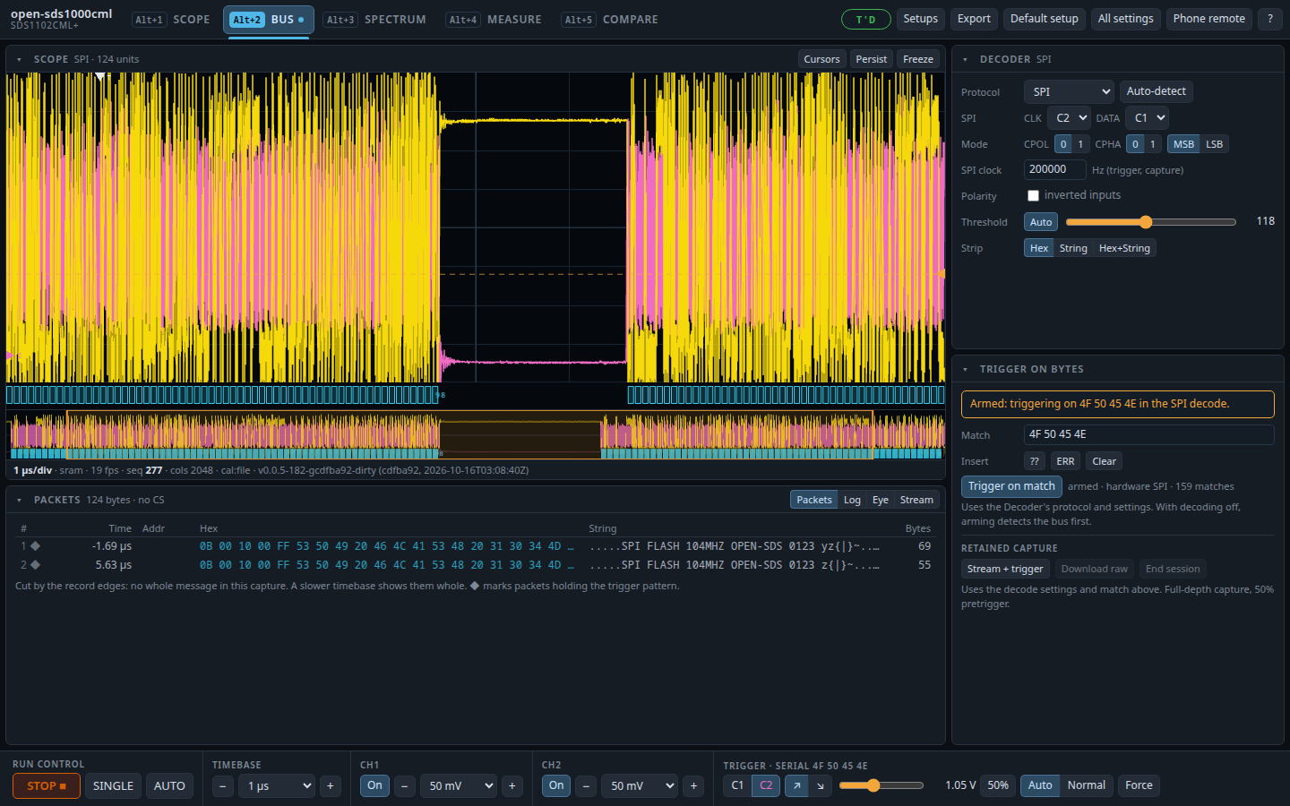Open the CLK channel dropdown
1290x806 pixels.
point(1069,117)
